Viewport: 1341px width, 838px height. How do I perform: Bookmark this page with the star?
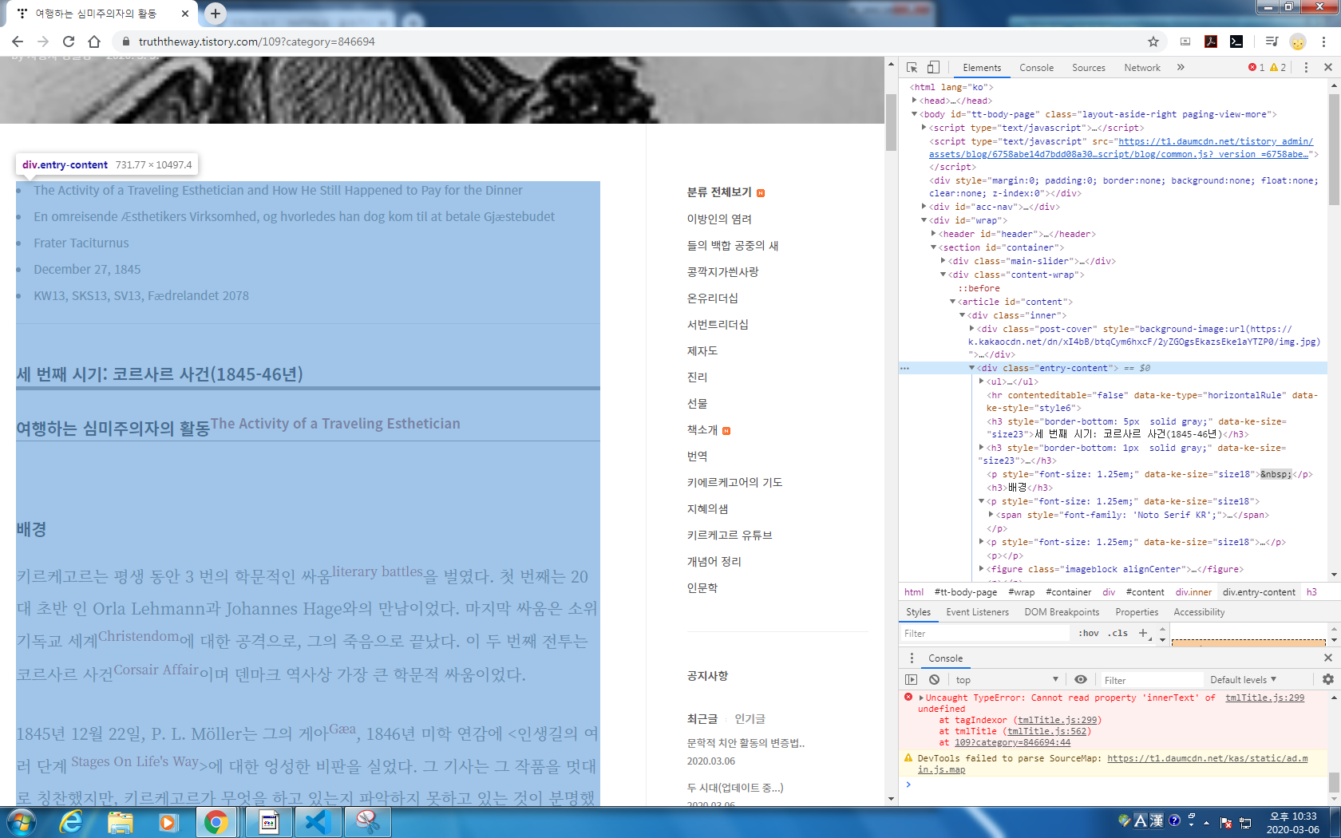pos(1153,42)
